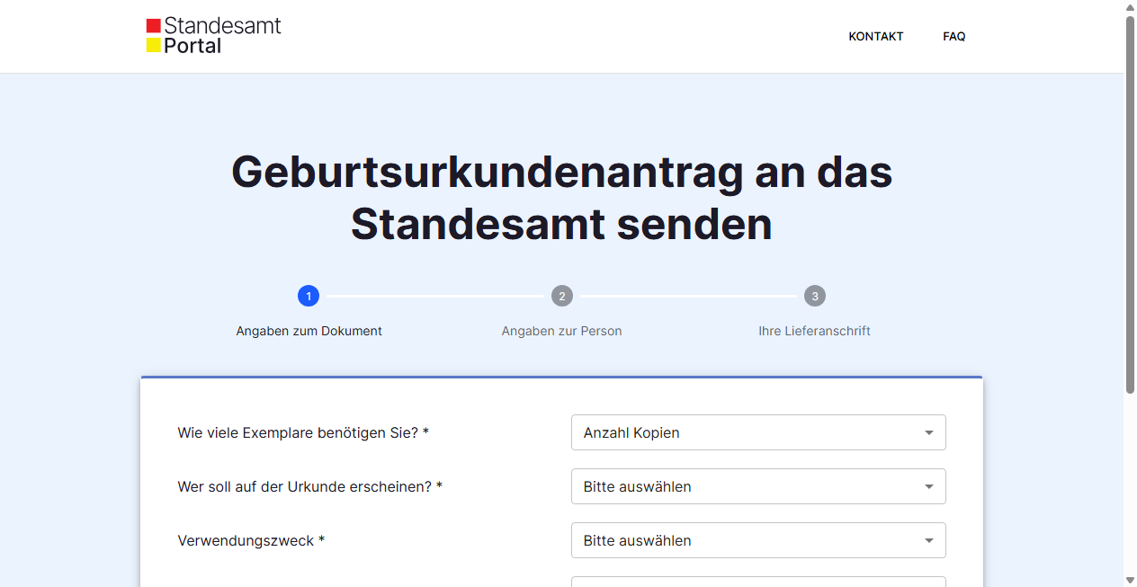Click the yellow square in the logo
Viewport: 1137px width, 587px height.
click(x=155, y=43)
